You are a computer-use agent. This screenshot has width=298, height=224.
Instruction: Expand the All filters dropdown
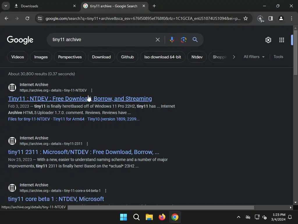pyautogui.click(x=254, y=57)
